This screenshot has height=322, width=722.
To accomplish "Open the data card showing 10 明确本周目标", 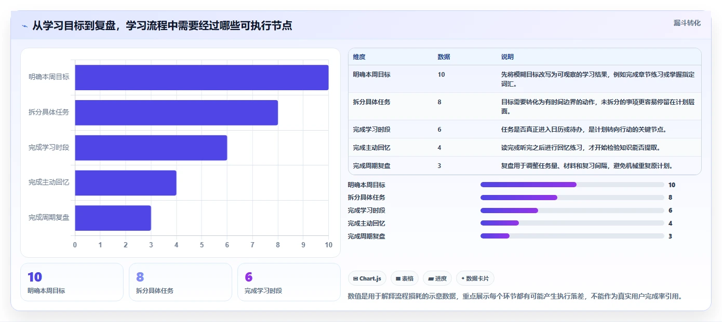I will click(x=72, y=282).
